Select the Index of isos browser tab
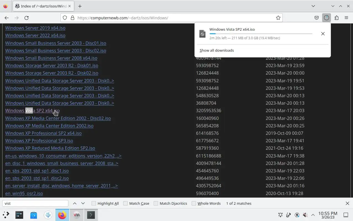The height and width of the screenshot is (221, 353). click(x=43, y=6)
